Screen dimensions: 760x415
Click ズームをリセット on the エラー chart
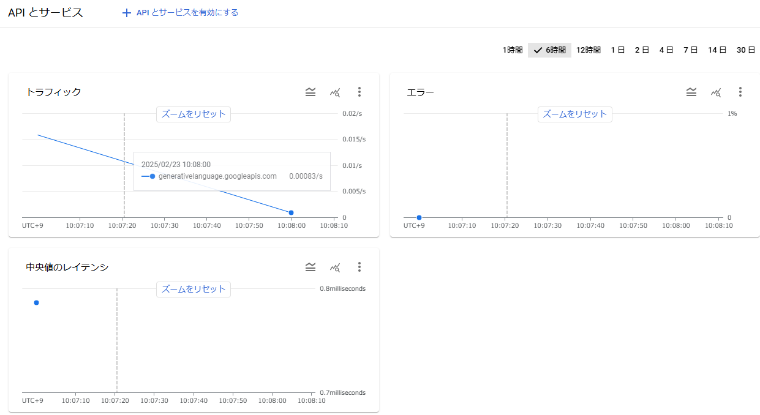[574, 114]
